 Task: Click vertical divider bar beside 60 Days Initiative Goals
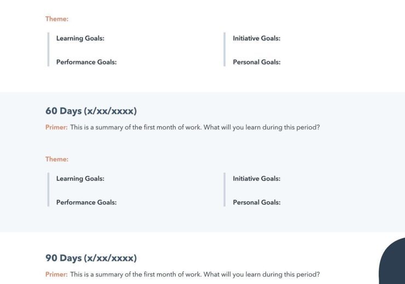tap(224, 190)
